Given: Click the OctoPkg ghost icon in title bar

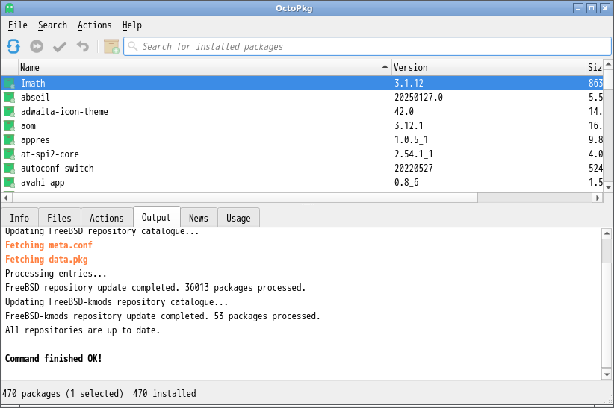Looking at the screenshot, I should pyautogui.click(x=10, y=8).
